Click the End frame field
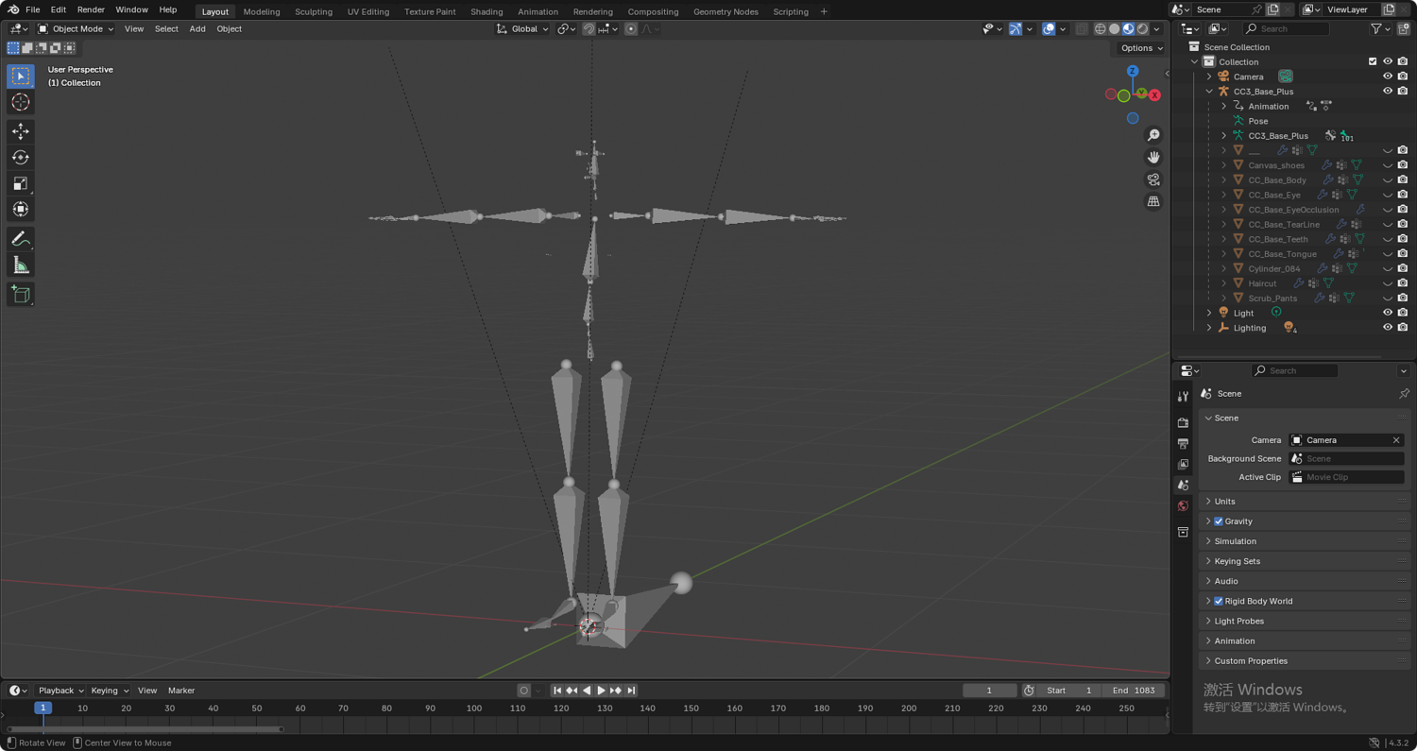 [1134, 691]
